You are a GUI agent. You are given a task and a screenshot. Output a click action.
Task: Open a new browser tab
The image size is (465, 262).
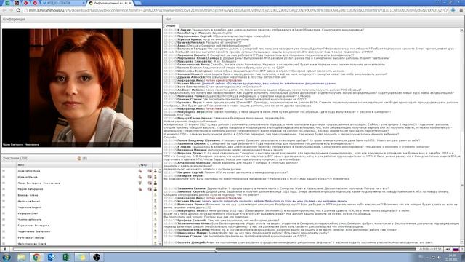coord(139,3)
